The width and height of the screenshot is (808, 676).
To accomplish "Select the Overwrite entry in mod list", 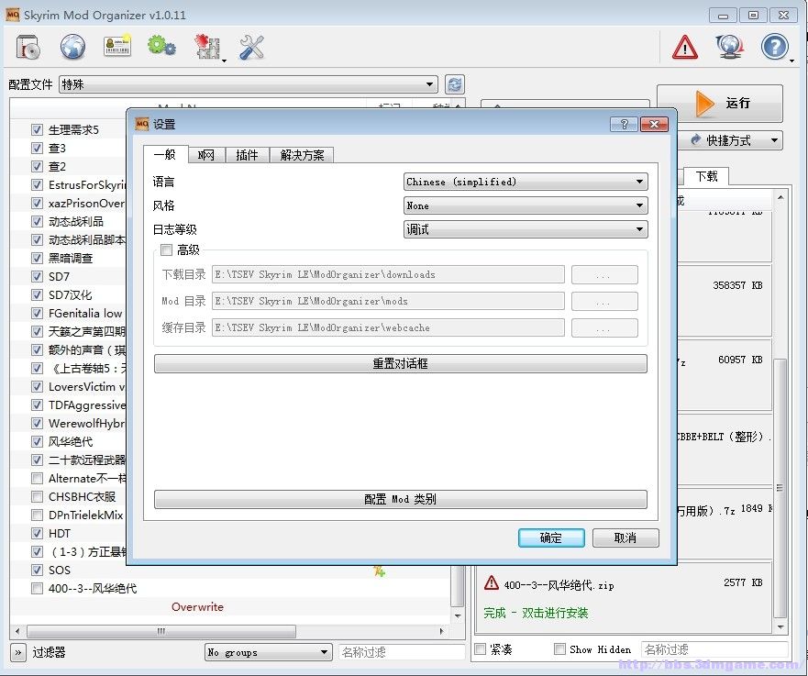I will pyautogui.click(x=197, y=607).
